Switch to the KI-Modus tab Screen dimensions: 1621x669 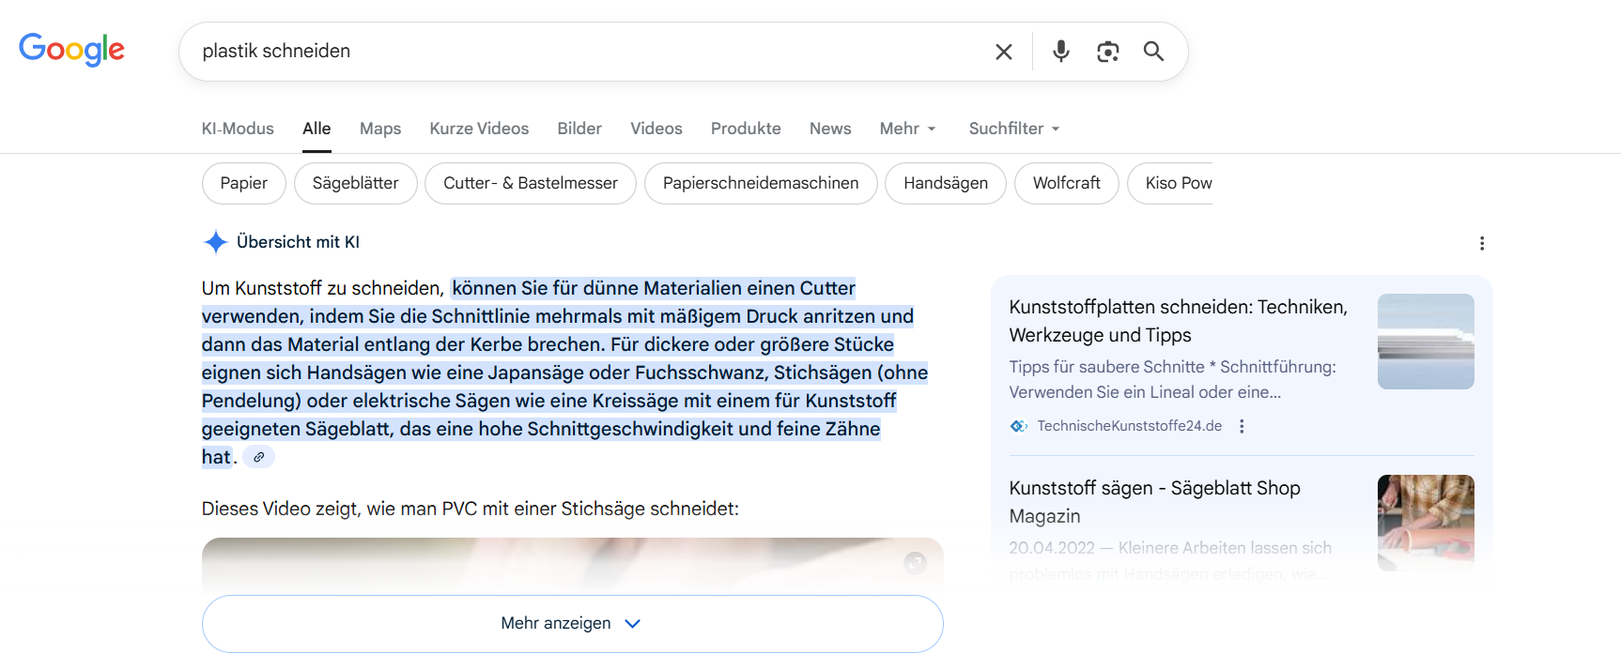(x=238, y=129)
